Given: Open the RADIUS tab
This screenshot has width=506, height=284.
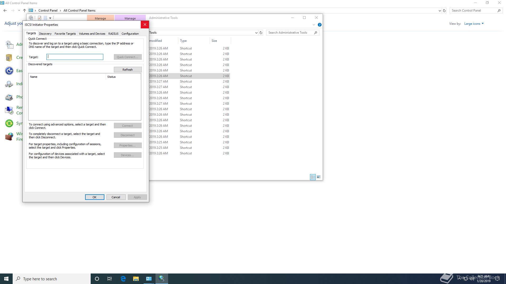Looking at the screenshot, I should click(x=113, y=34).
